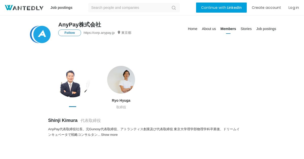304x159 pixels.
Task: Click the location pin icon beside 東京都
Action: tap(119, 33)
